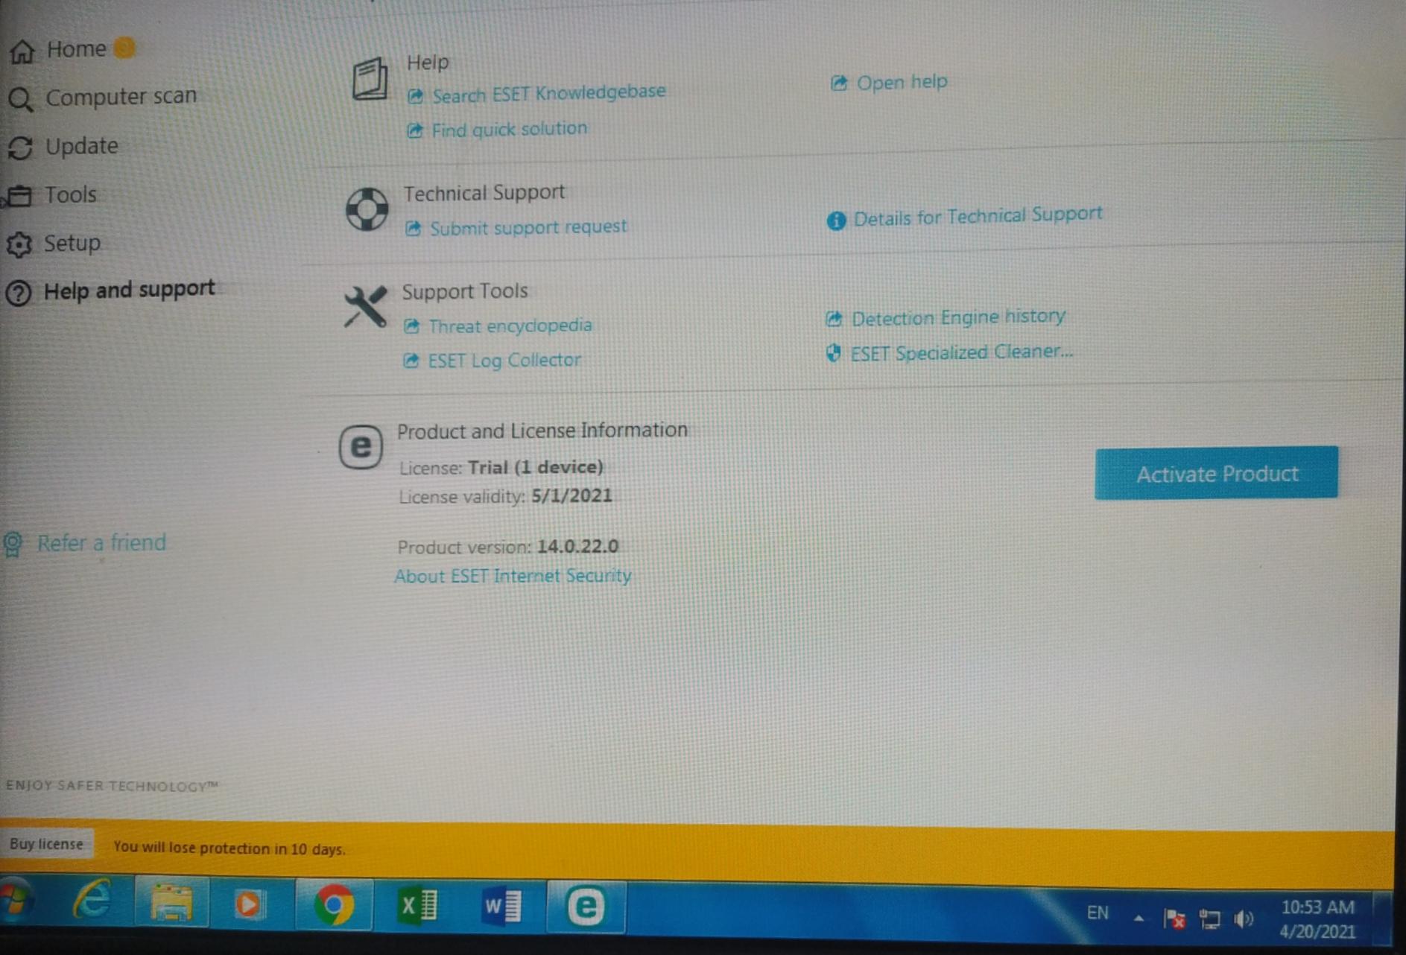Click the ESET taskbar icon

click(586, 907)
